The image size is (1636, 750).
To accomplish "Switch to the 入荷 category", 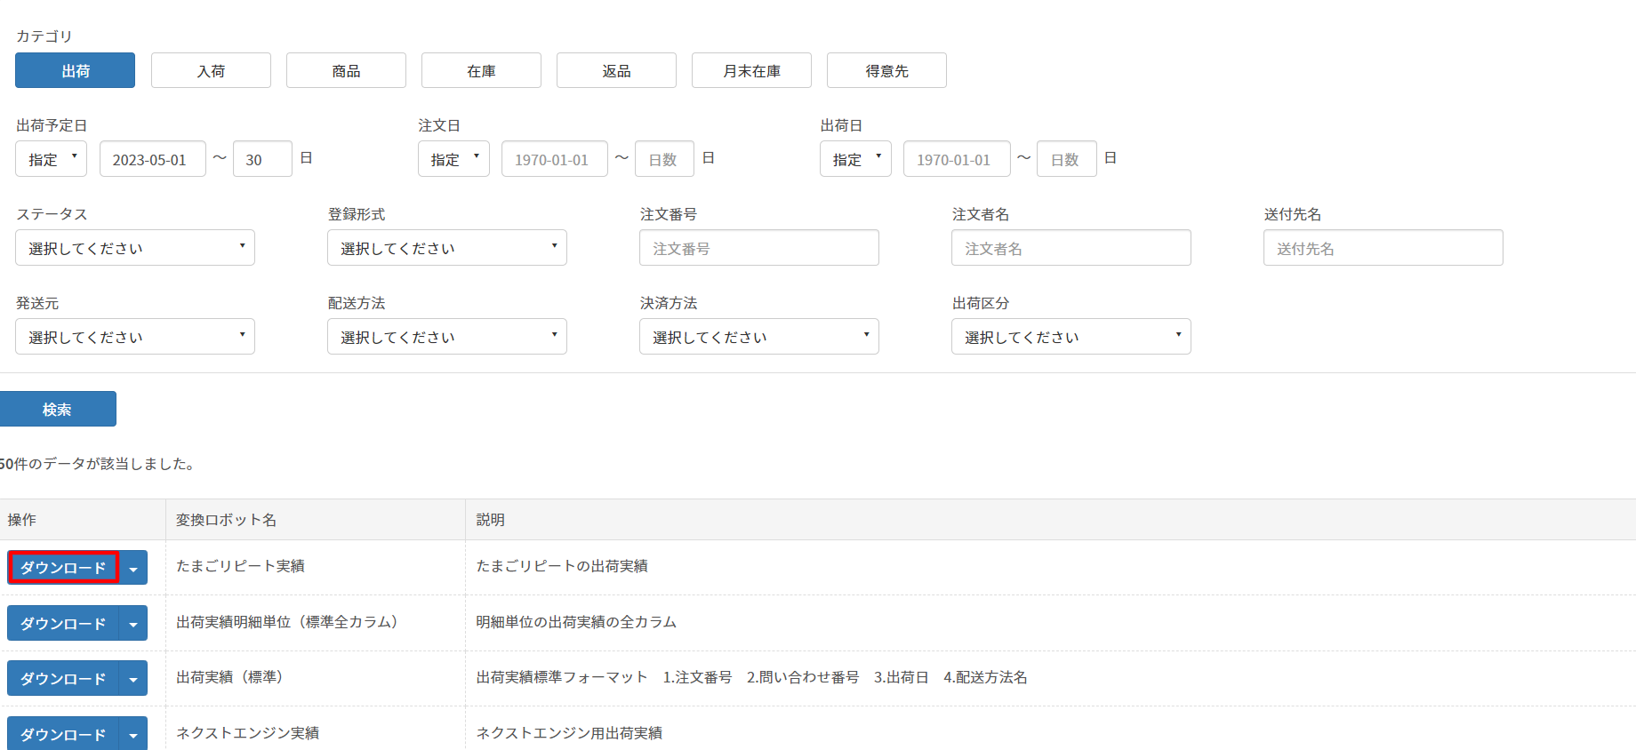I will [211, 70].
